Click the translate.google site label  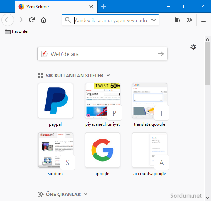pos(150,124)
